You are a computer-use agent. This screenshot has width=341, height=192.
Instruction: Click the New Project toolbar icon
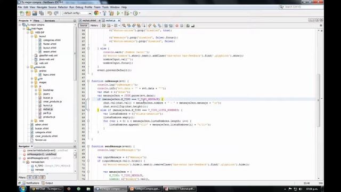click(x=28, y=13)
